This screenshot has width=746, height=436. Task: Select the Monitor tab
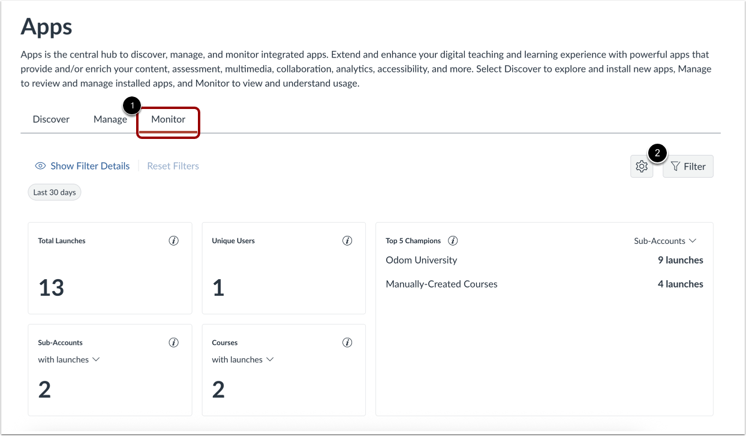click(x=168, y=119)
